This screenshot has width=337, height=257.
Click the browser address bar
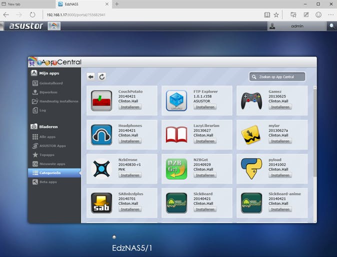coord(150,15)
